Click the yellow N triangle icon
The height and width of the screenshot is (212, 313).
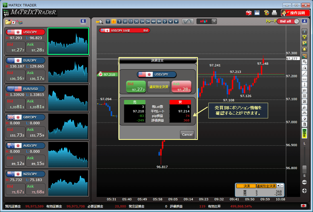pyautogui.click(x=304, y=37)
